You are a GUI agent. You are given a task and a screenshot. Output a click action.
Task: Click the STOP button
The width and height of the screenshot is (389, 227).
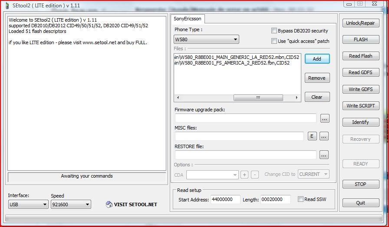360,184
